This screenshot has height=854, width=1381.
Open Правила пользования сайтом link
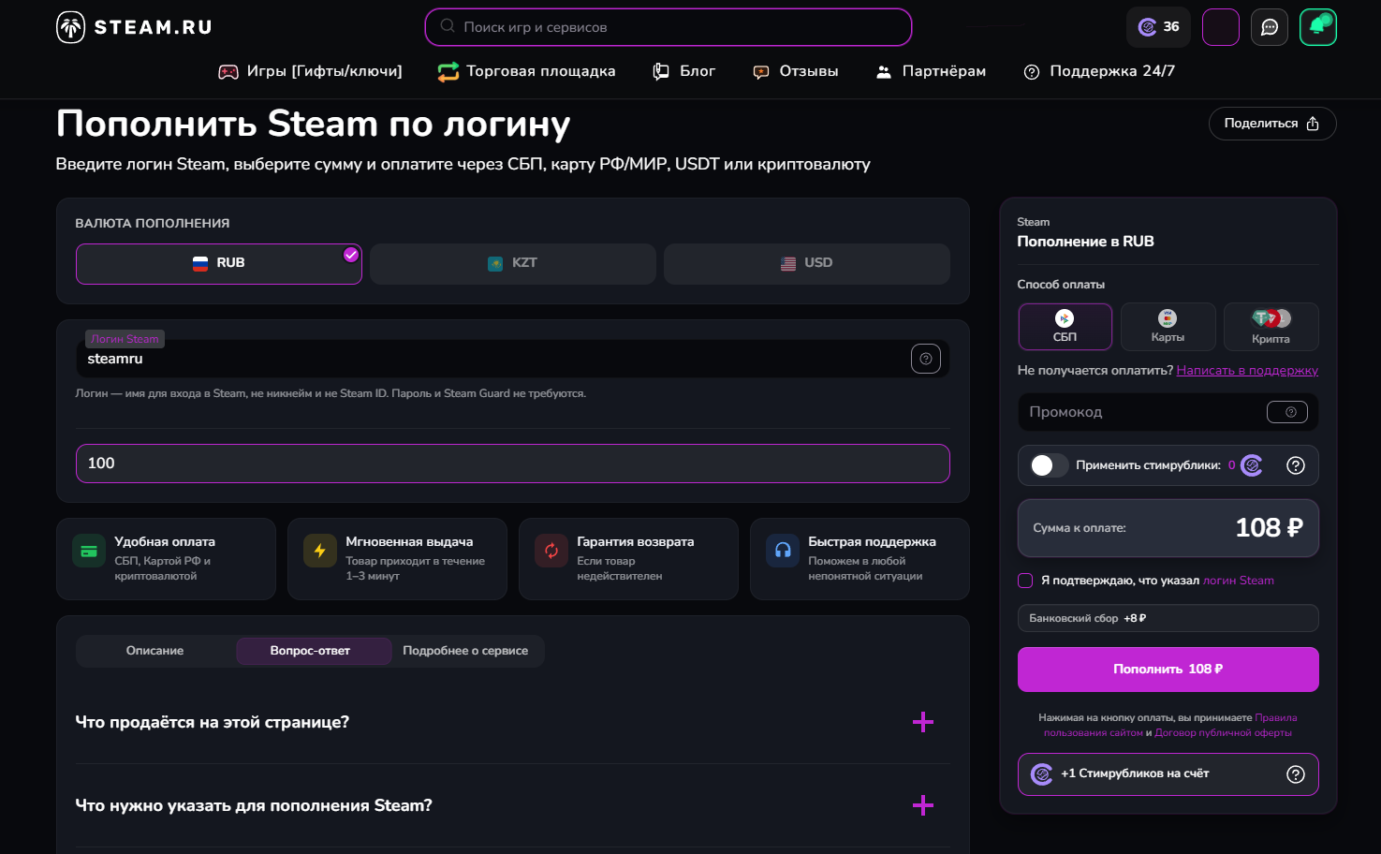click(1170, 726)
